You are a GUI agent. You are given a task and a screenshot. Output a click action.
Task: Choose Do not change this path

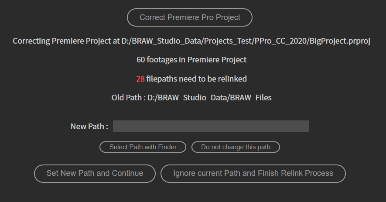point(236,147)
